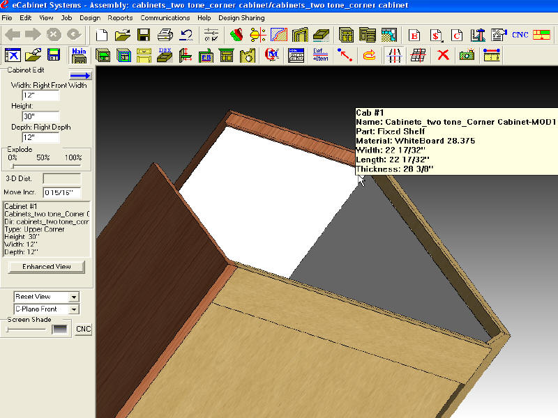Open the door editor icon

[x=300, y=35]
